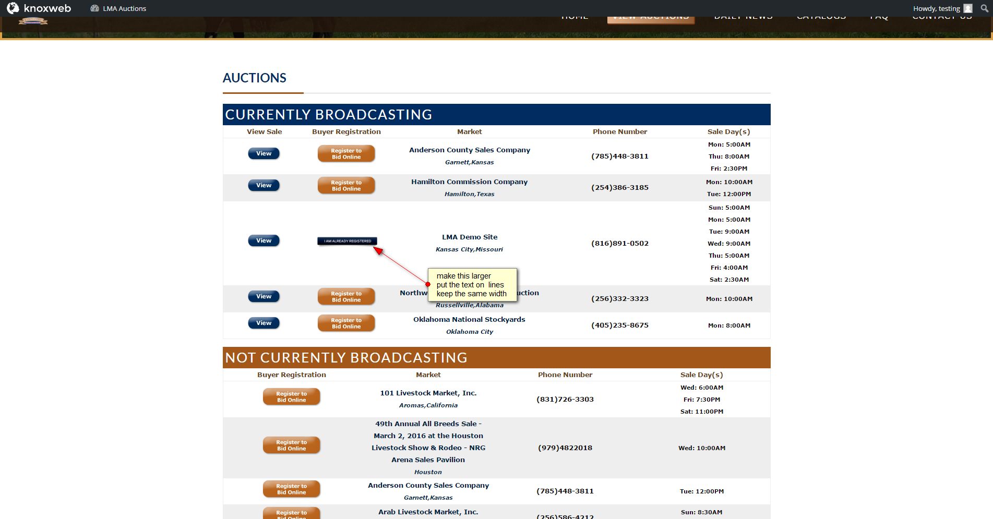Click the 'Oklahoma City' location text
993x519 pixels.
[470, 332]
